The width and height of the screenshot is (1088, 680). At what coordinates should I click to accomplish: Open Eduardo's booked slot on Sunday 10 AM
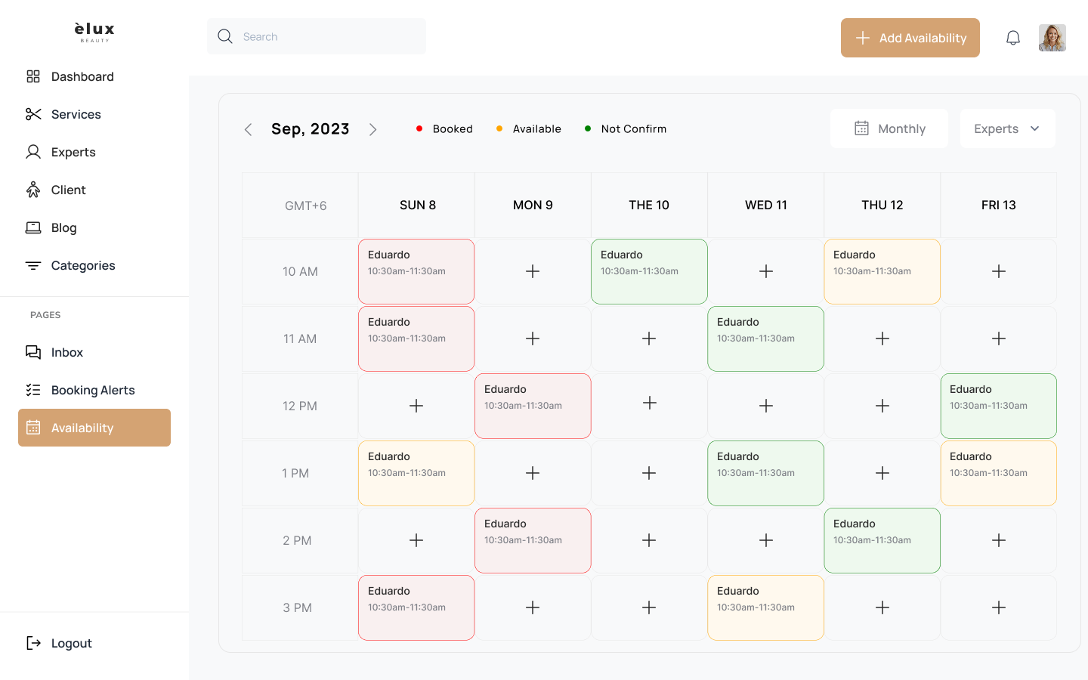pos(416,271)
